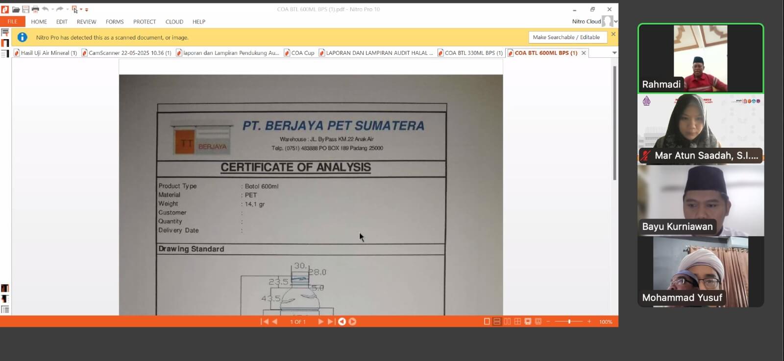The image size is (784, 361).
Task: Click the Nitro Pro application logo icon
Action: [x=5, y=9]
